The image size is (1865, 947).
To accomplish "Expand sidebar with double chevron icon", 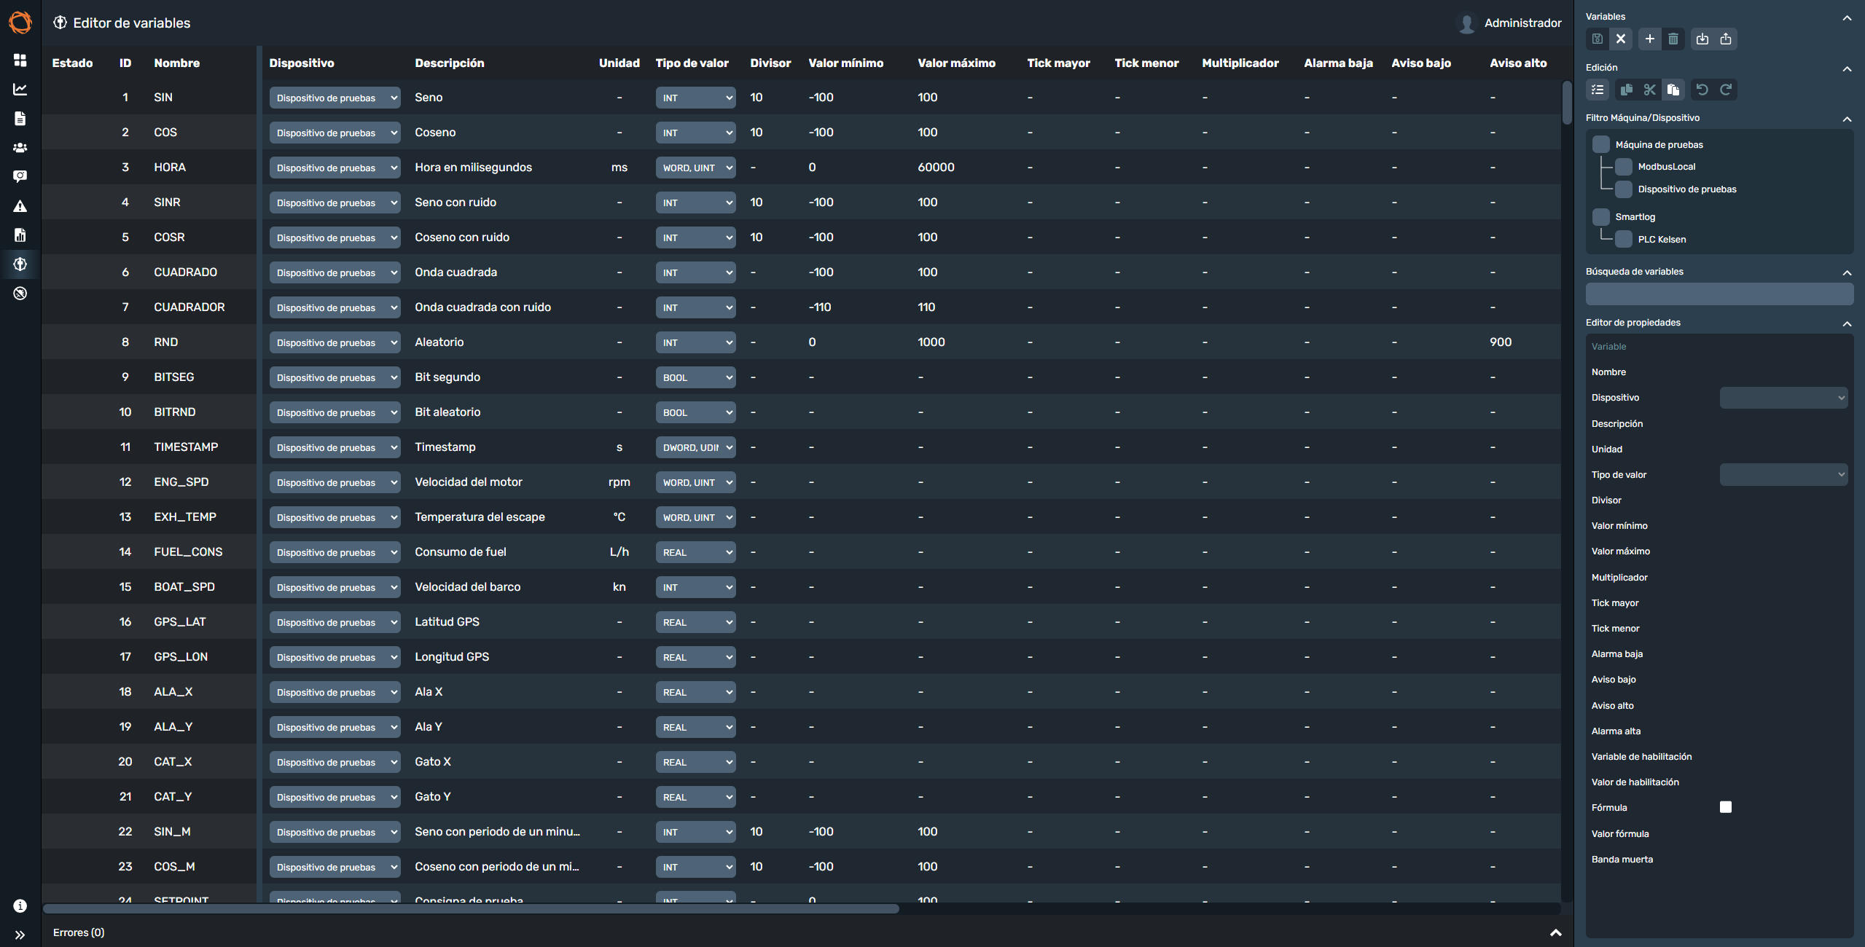I will [x=20, y=935].
